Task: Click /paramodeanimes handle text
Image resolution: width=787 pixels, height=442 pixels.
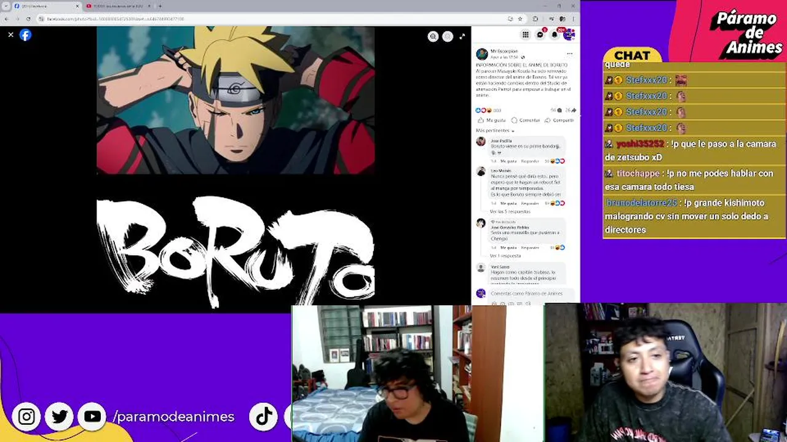Action: 173,417
